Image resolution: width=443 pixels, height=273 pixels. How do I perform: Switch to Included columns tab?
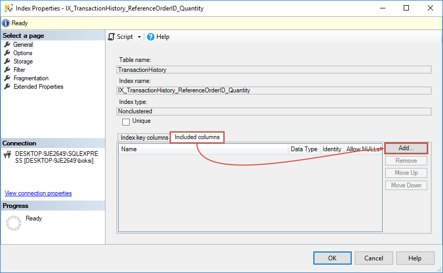[197, 137]
